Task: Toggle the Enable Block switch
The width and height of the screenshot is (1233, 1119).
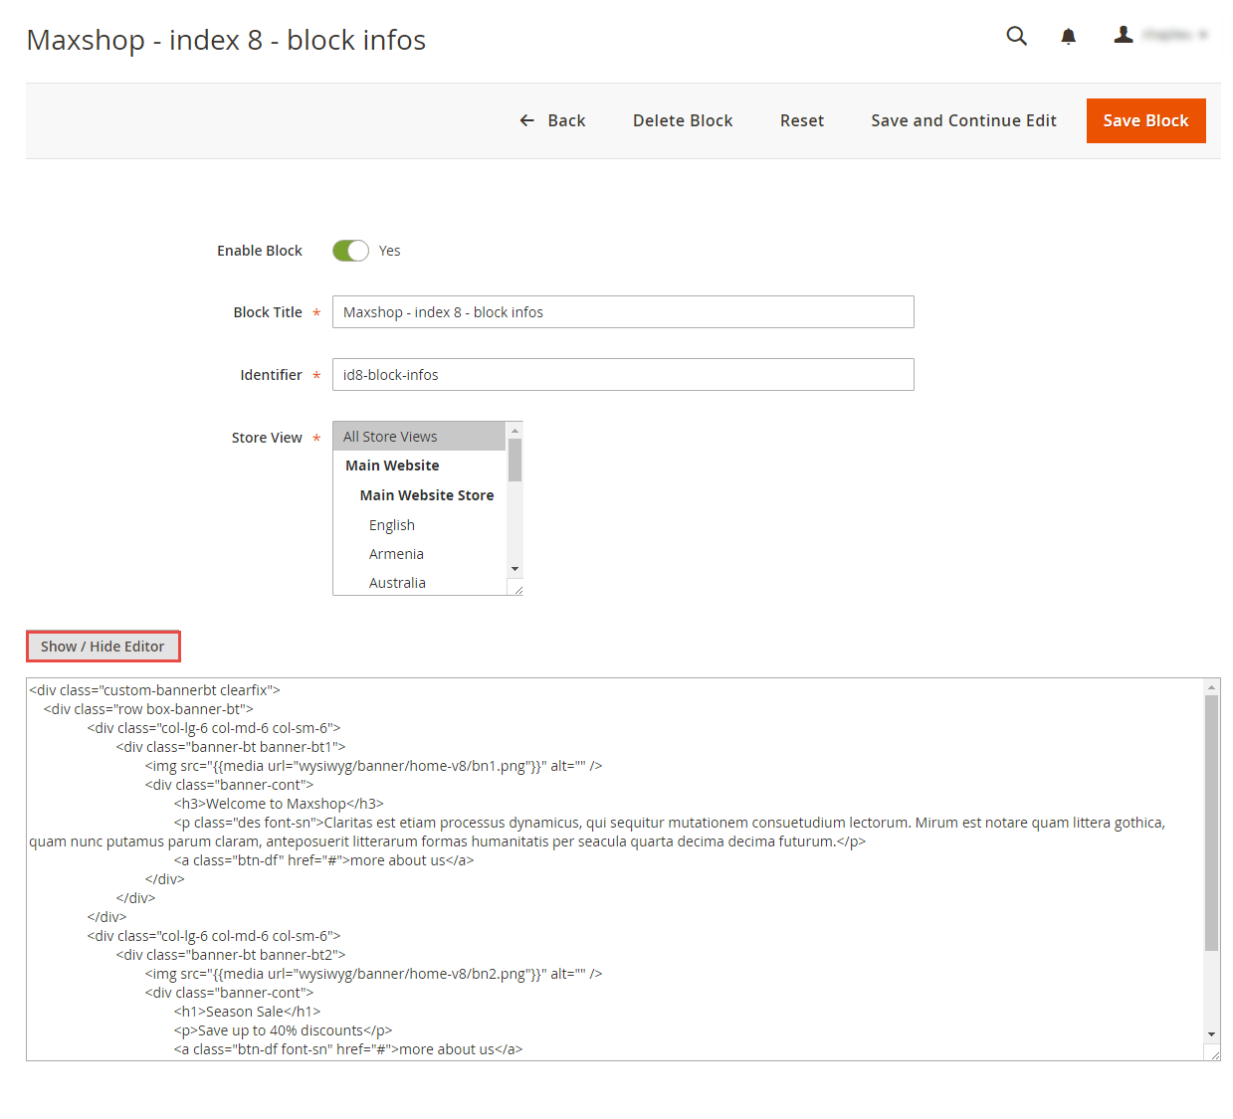Action: (350, 251)
